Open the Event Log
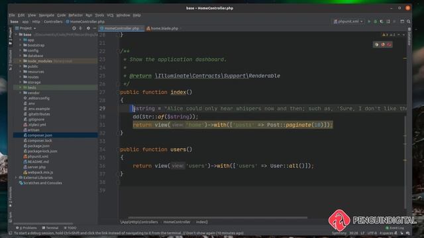Viewport: 424px width, 238px height. pyautogui.click(x=395, y=227)
